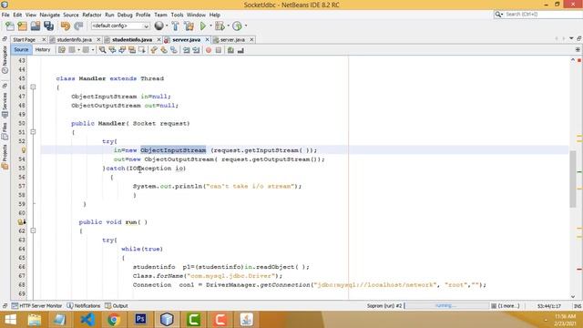Open the Navigate menu
Image resolution: width=583 pixels, height=328 pixels.
tap(49, 15)
